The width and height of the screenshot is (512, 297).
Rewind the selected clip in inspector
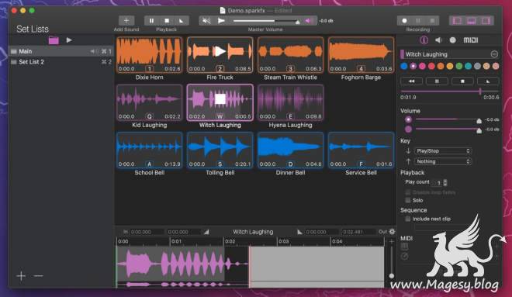click(x=411, y=81)
